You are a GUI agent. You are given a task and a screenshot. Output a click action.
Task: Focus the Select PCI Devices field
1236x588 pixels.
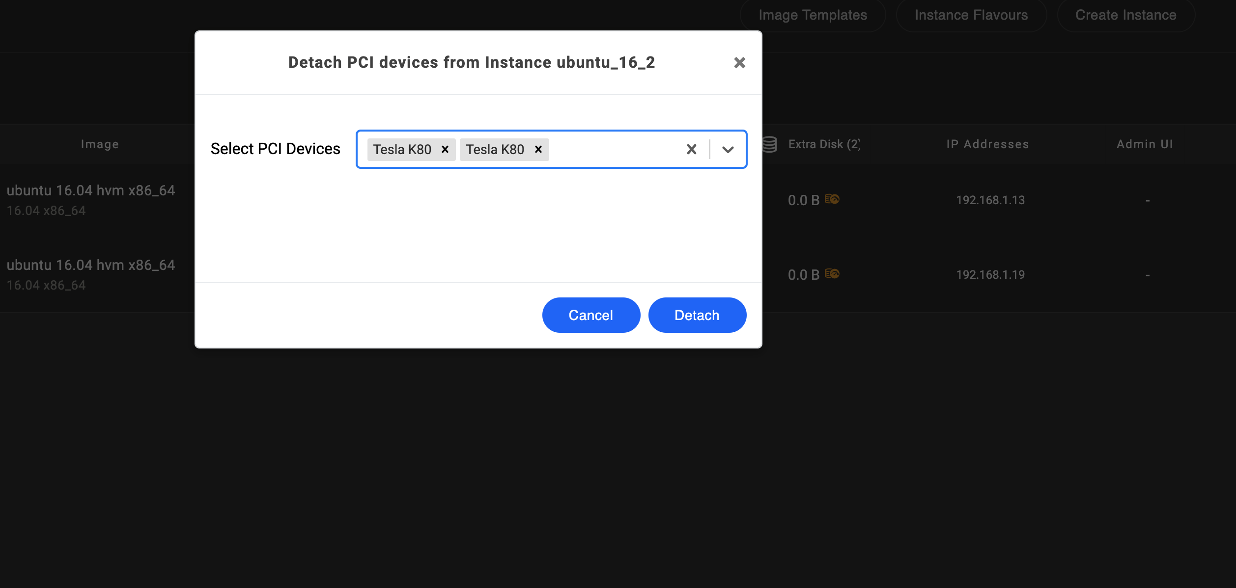pyautogui.click(x=551, y=149)
